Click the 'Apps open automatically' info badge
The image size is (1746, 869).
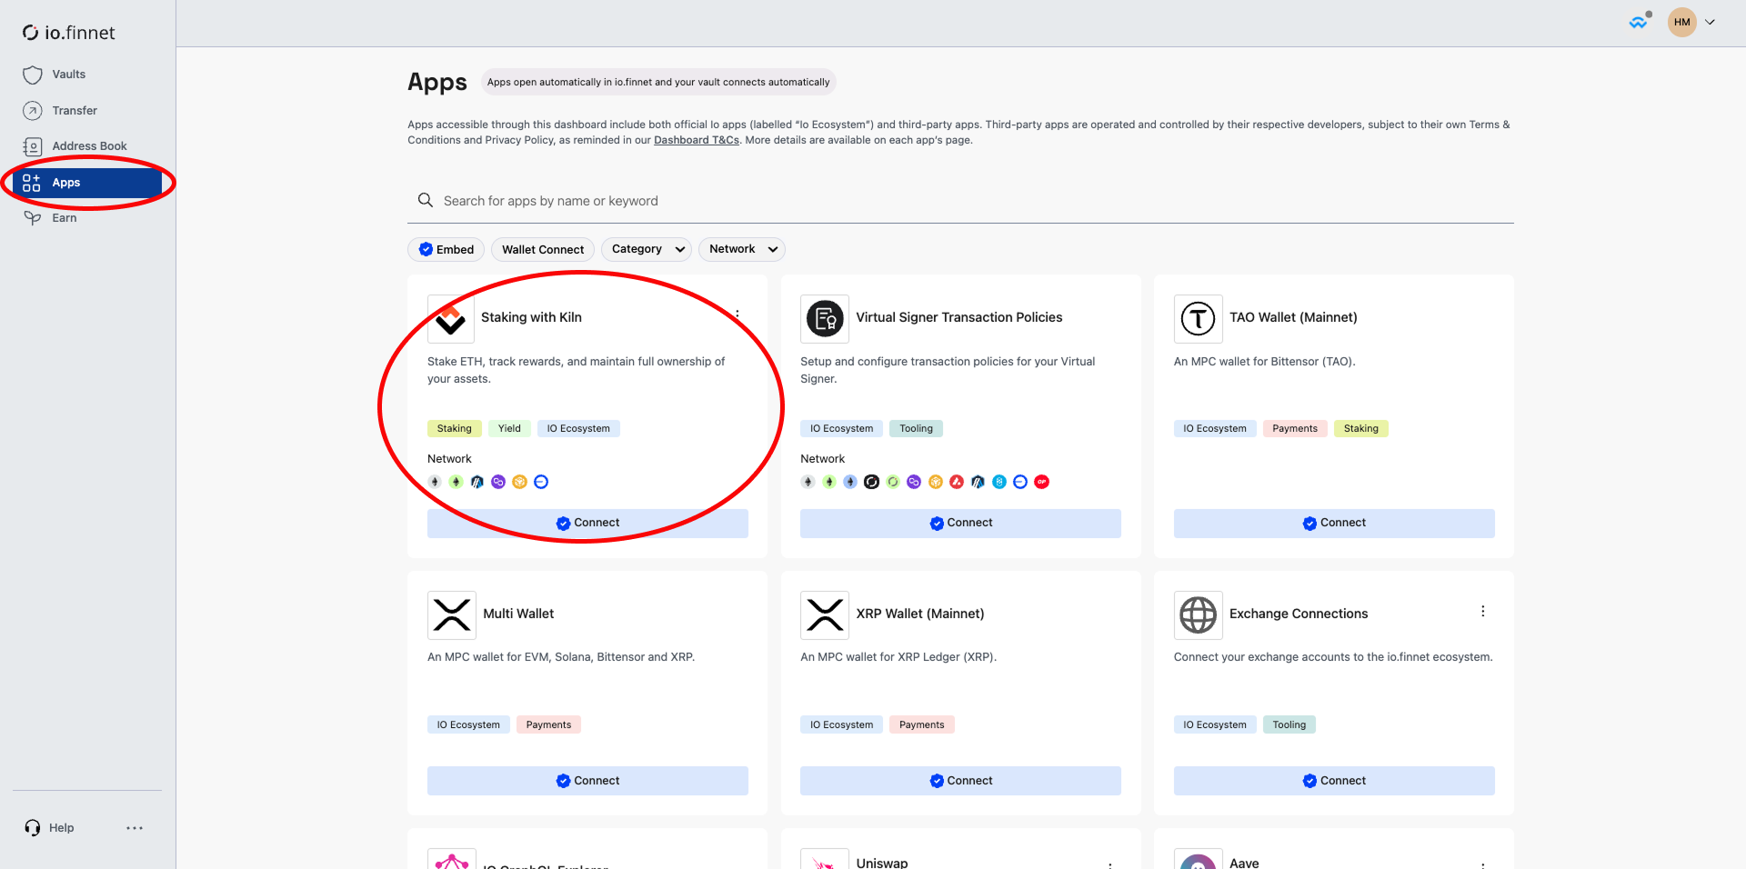(x=658, y=82)
